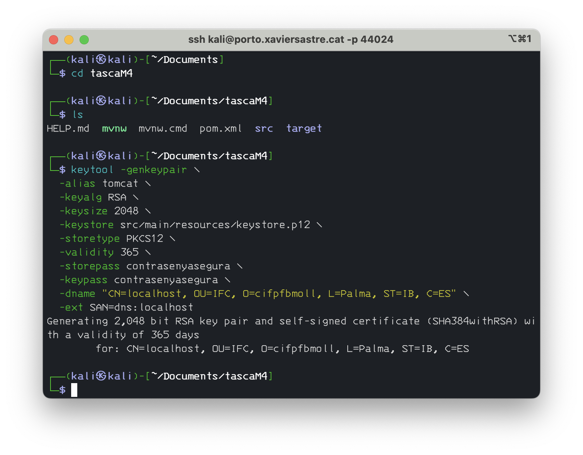Click the SAN=dns:localhost extension value

tap(141, 307)
